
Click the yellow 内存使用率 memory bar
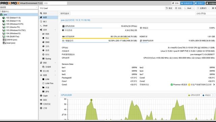[100, 38]
